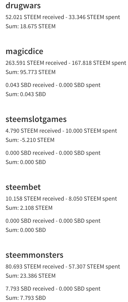
Task: Click Sum: -5.210 STEEM text
Action: (30, 140)
